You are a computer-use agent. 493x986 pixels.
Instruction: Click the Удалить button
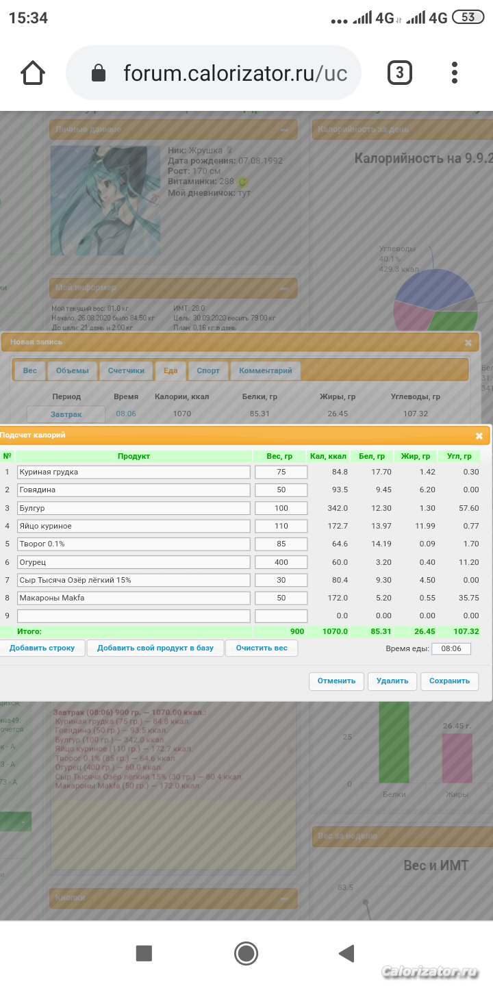pos(392,681)
